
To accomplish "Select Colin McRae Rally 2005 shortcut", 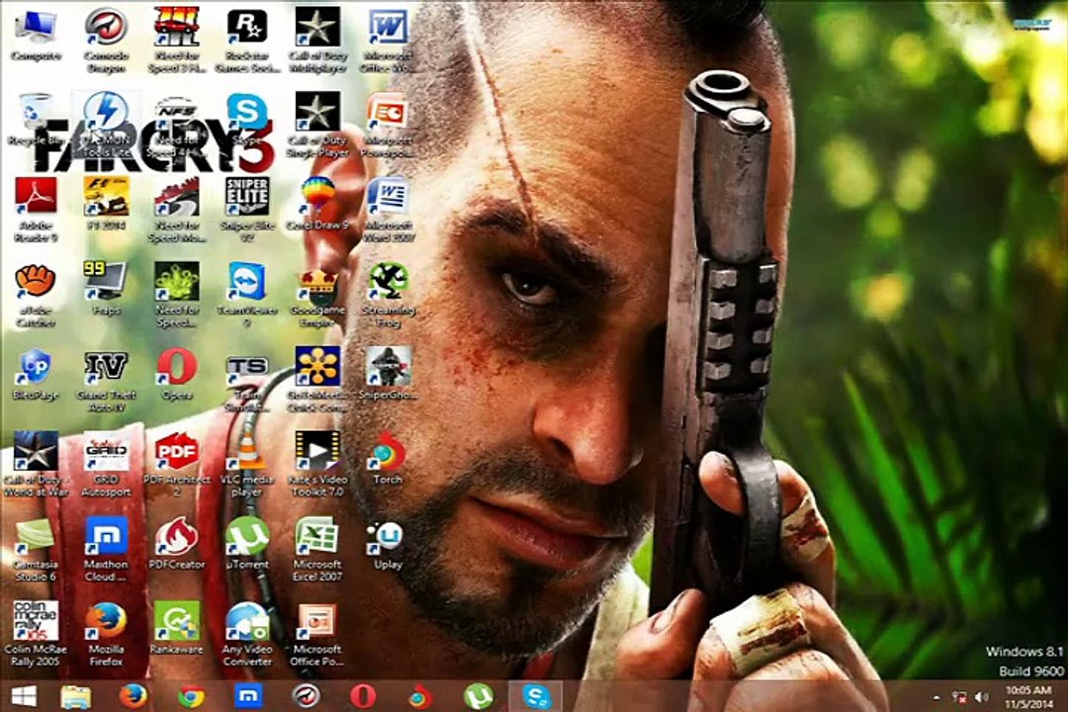I will [x=36, y=634].
